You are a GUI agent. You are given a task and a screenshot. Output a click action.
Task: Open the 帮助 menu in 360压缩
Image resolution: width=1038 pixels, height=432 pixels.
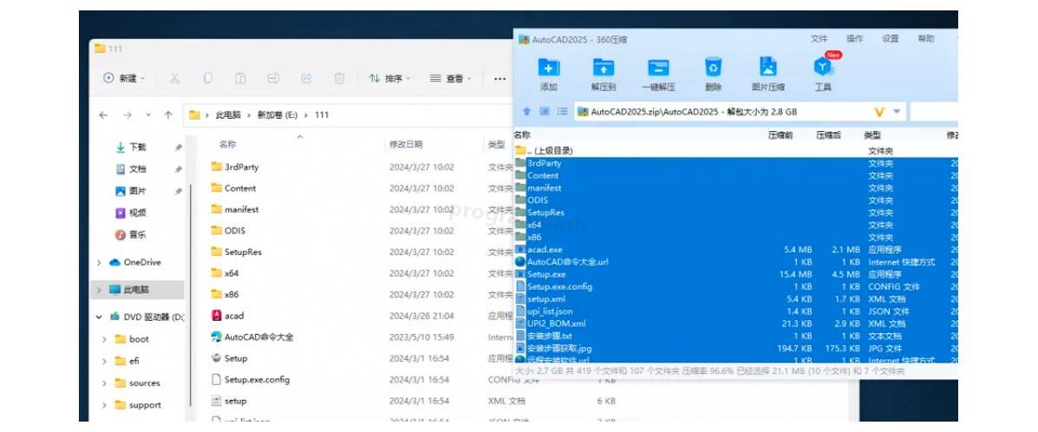[926, 39]
